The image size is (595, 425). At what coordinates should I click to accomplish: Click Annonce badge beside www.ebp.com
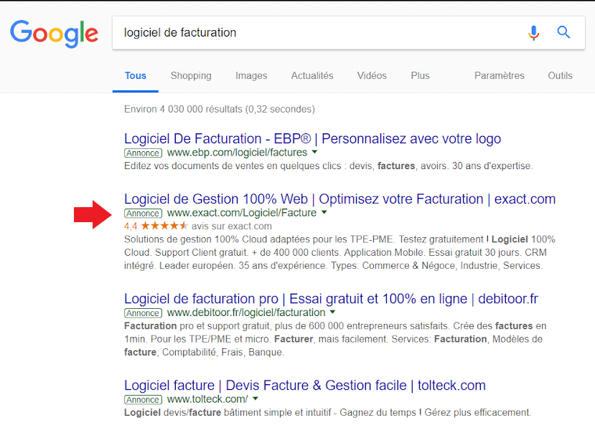pyautogui.click(x=143, y=153)
